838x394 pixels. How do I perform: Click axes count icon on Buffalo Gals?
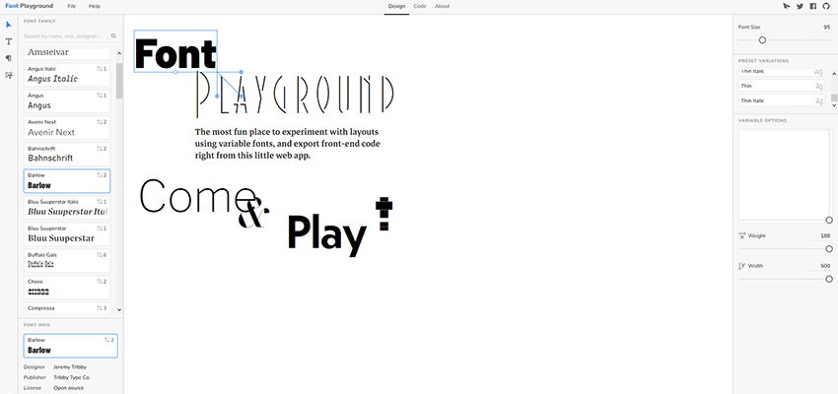point(102,255)
